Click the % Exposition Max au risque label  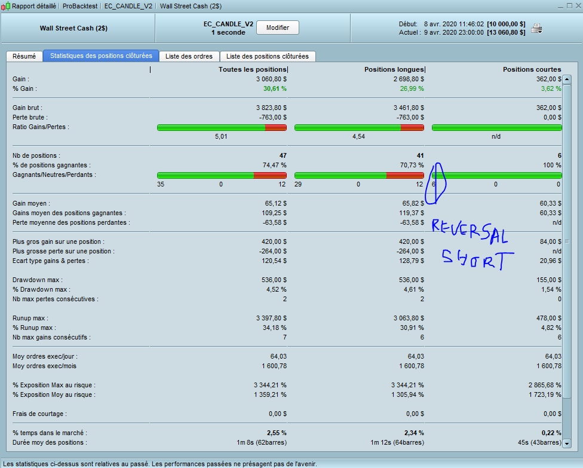coord(54,386)
